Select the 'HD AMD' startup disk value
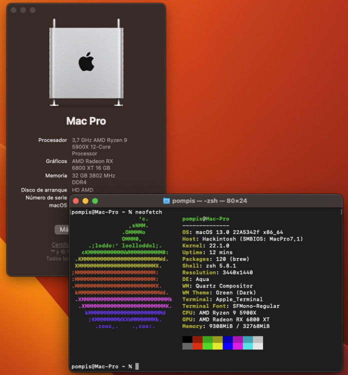This screenshot has width=348, height=375. (x=82, y=190)
